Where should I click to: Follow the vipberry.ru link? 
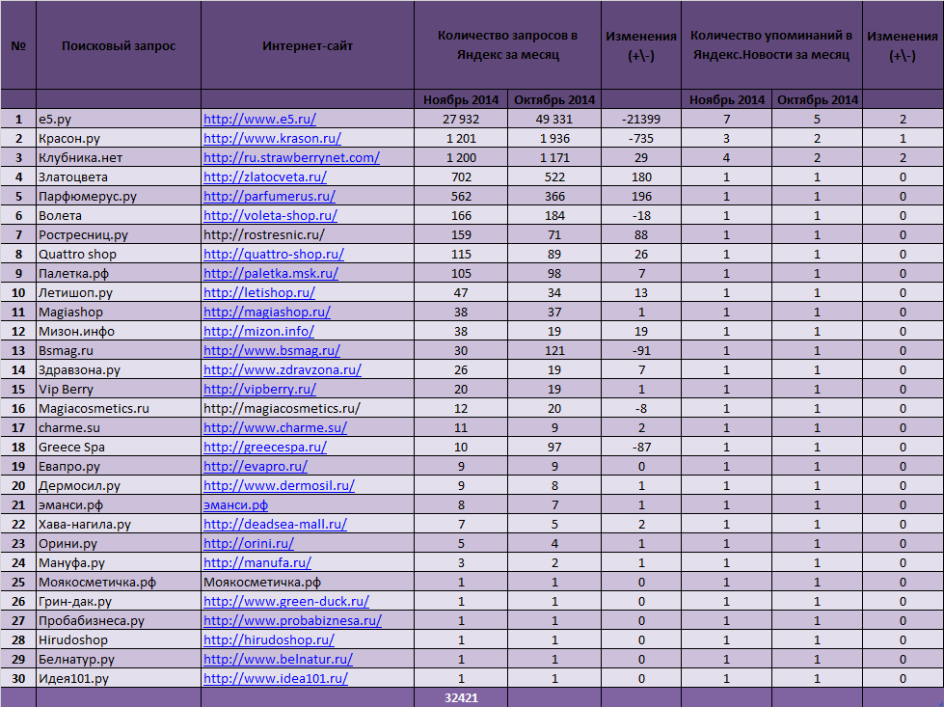259,389
